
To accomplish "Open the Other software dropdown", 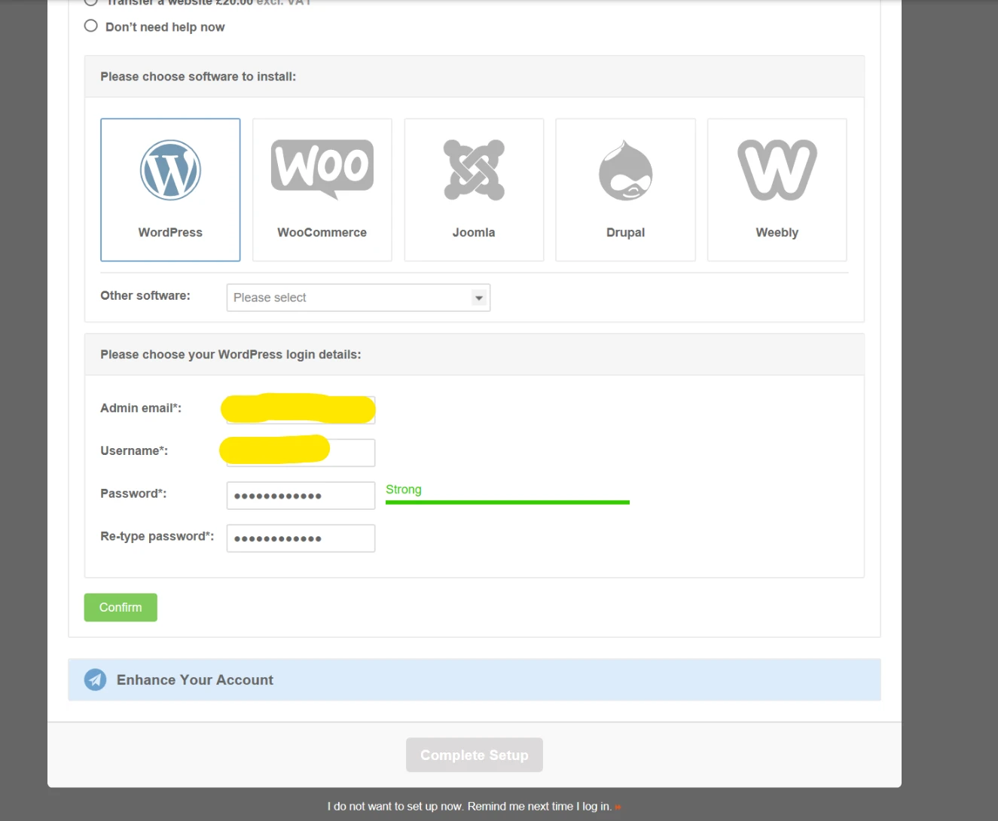I will (x=359, y=298).
